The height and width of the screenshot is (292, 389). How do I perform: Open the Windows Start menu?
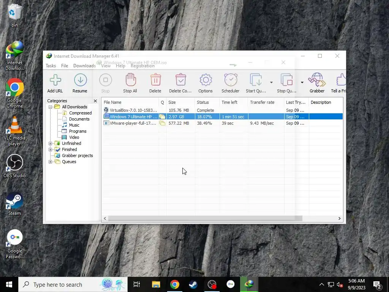[9, 284]
